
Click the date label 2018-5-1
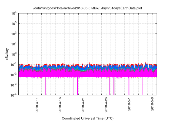[x=129, y=104]
